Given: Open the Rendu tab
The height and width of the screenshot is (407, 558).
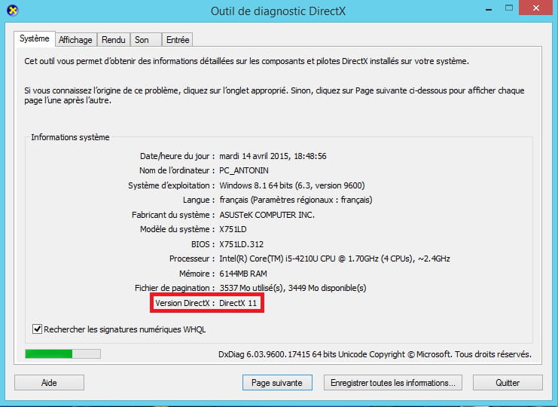Looking at the screenshot, I should coord(114,39).
